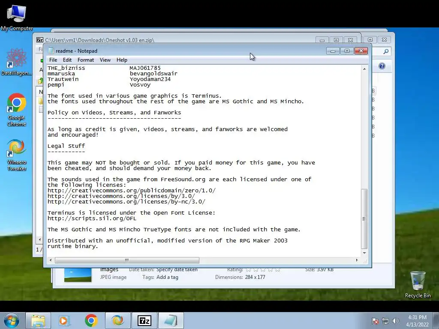Click the creativecommons licenses/by-nc/3.0 URL text

tap(126, 202)
